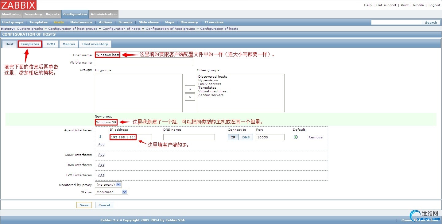Switch to the Macros tab

point(69,44)
